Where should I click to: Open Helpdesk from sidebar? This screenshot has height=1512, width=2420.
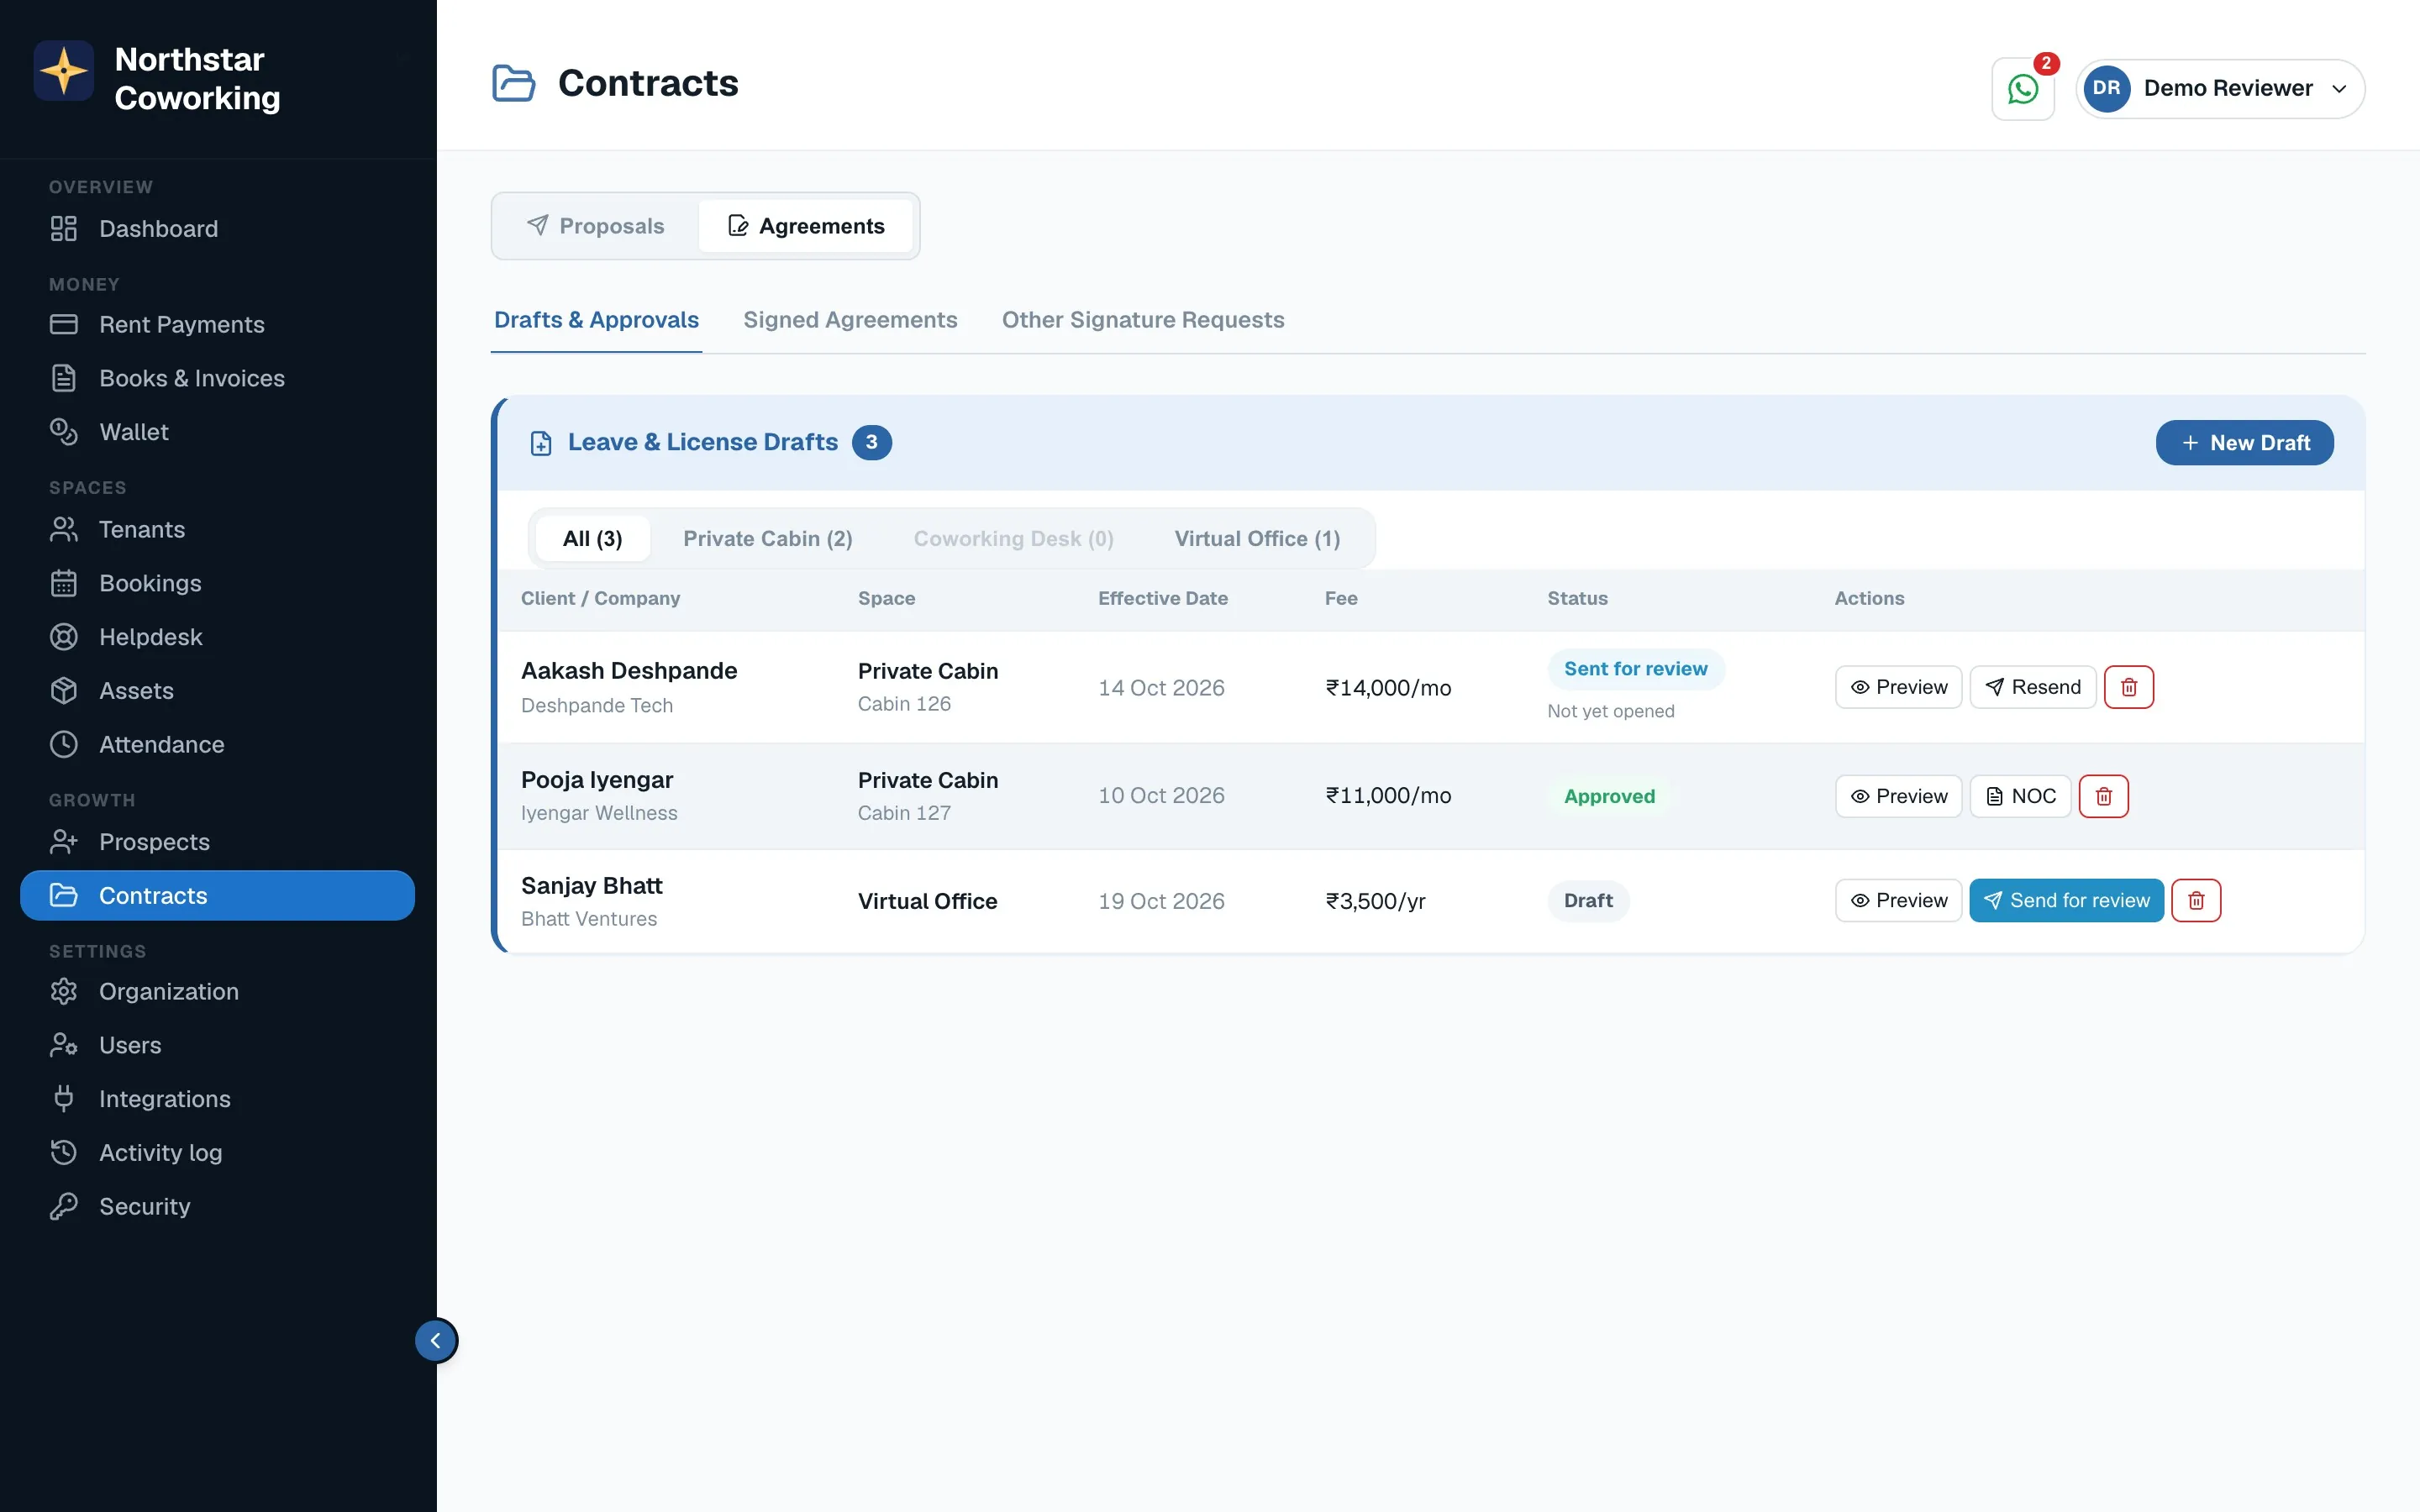[218, 637]
